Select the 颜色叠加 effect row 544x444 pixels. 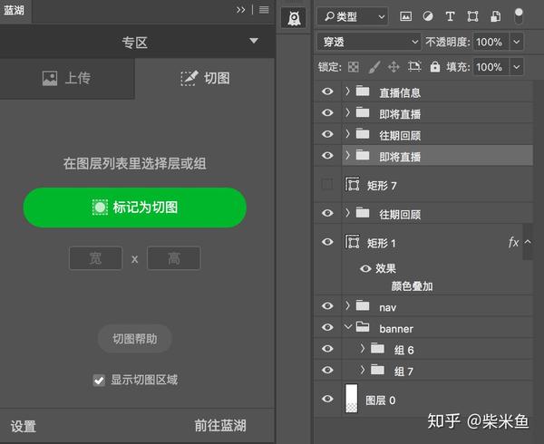[412, 286]
